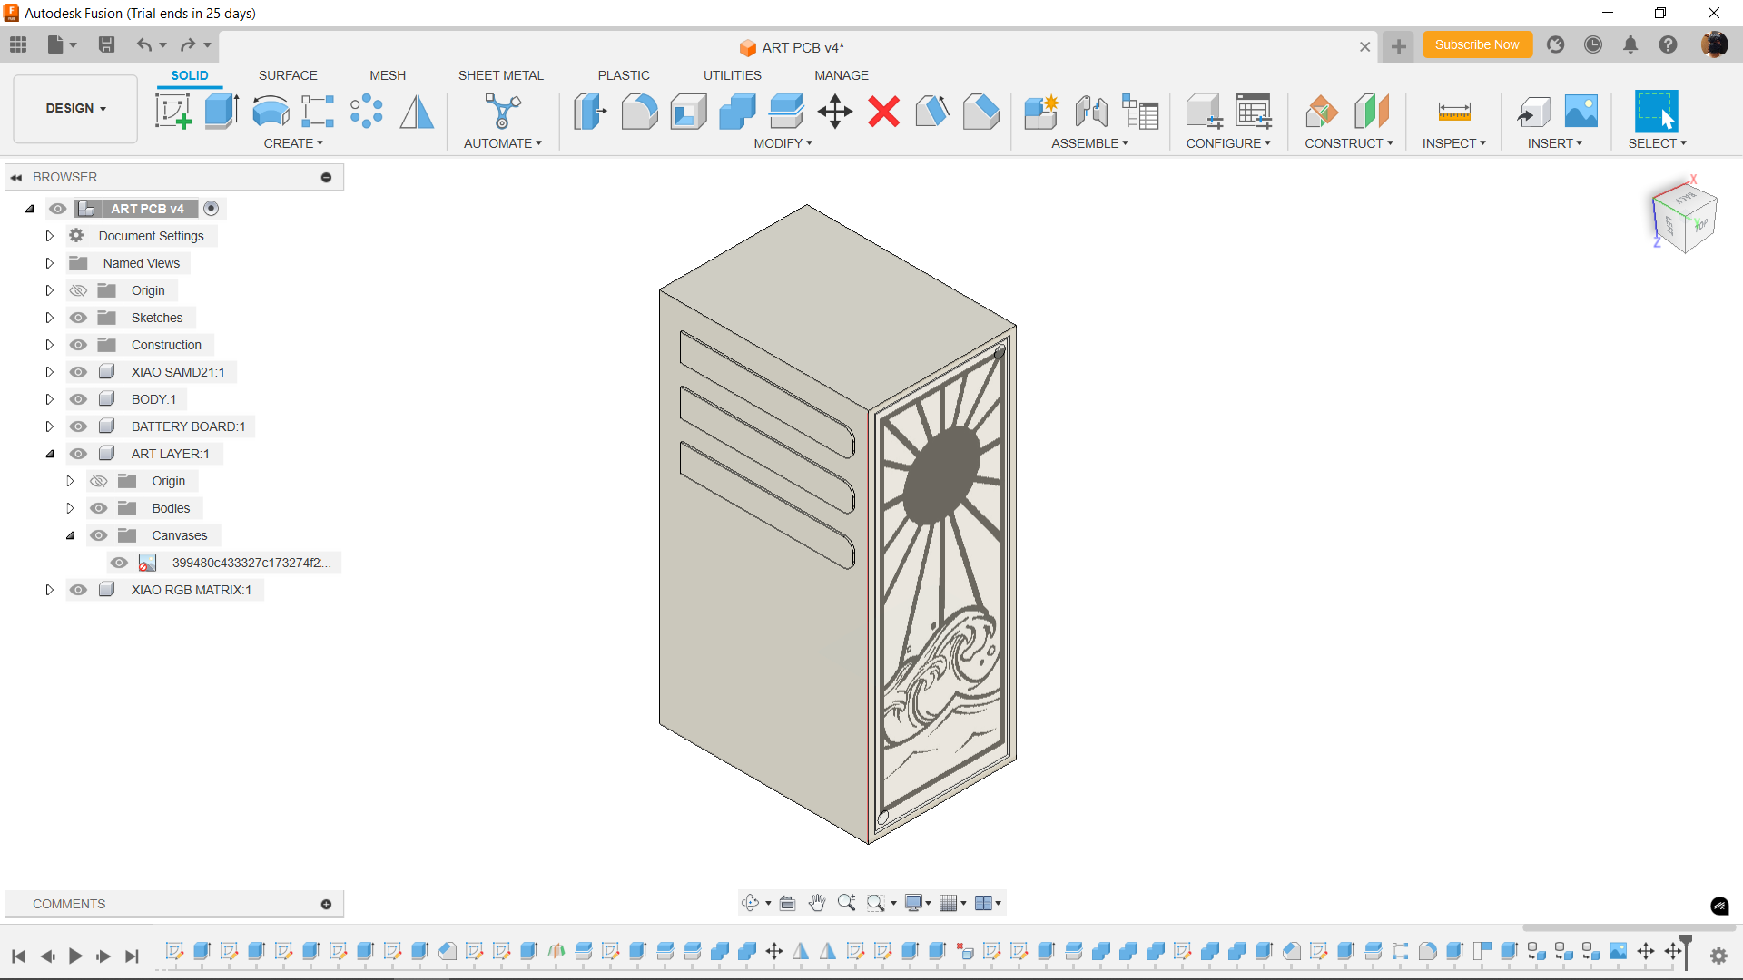Expand the BODY:1 component tree
The image size is (1743, 980).
pyautogui.click(x=50, y=399)
